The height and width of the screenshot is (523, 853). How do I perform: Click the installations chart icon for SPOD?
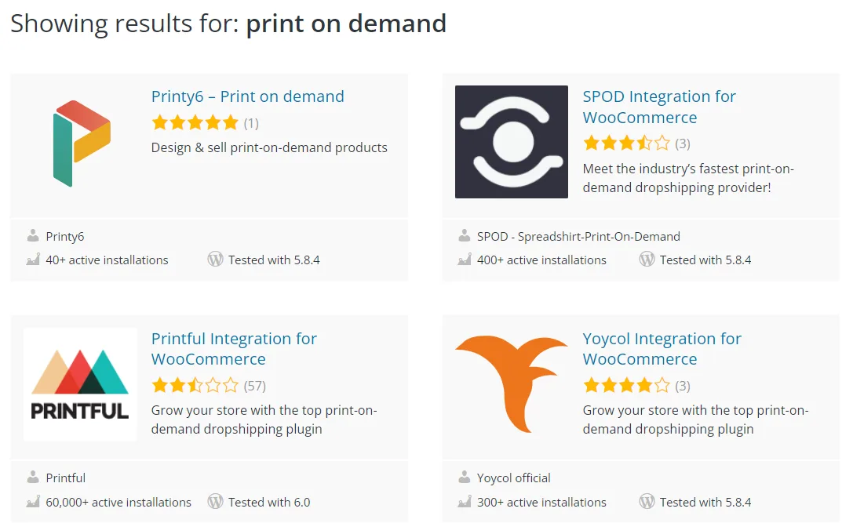click(465, 260)
